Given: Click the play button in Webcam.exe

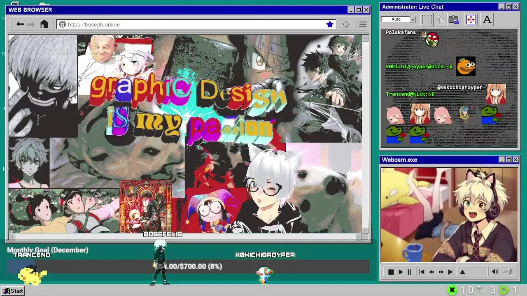Looking at the screenshot, I should pos(401,272).
